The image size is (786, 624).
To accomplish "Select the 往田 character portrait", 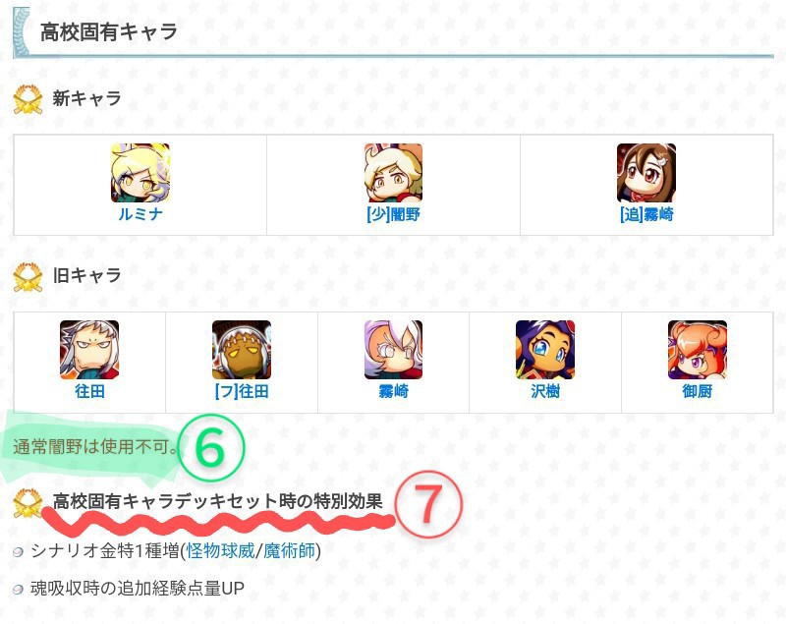I will [x=89, y=350].
